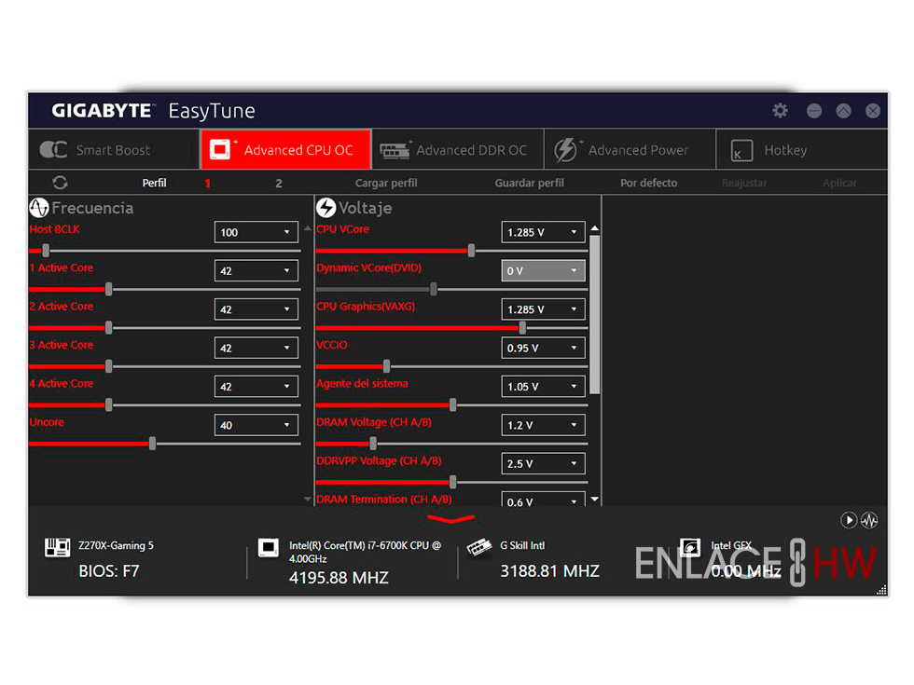This screenshot has width=914, height=685.
Task: Click the up-chevron button in the title bar
Action: pyautogui.click(x=843, y=111)
